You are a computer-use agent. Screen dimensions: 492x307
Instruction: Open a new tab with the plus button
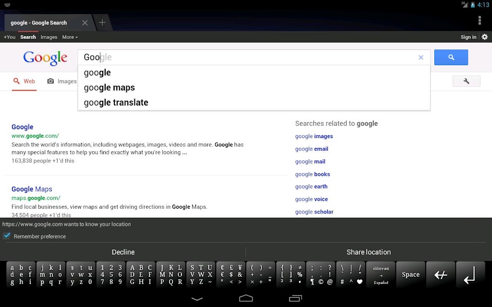(102, 23)
